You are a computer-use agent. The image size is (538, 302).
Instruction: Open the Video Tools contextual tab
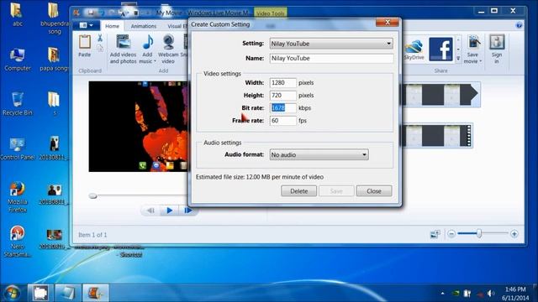coord(271,13)
